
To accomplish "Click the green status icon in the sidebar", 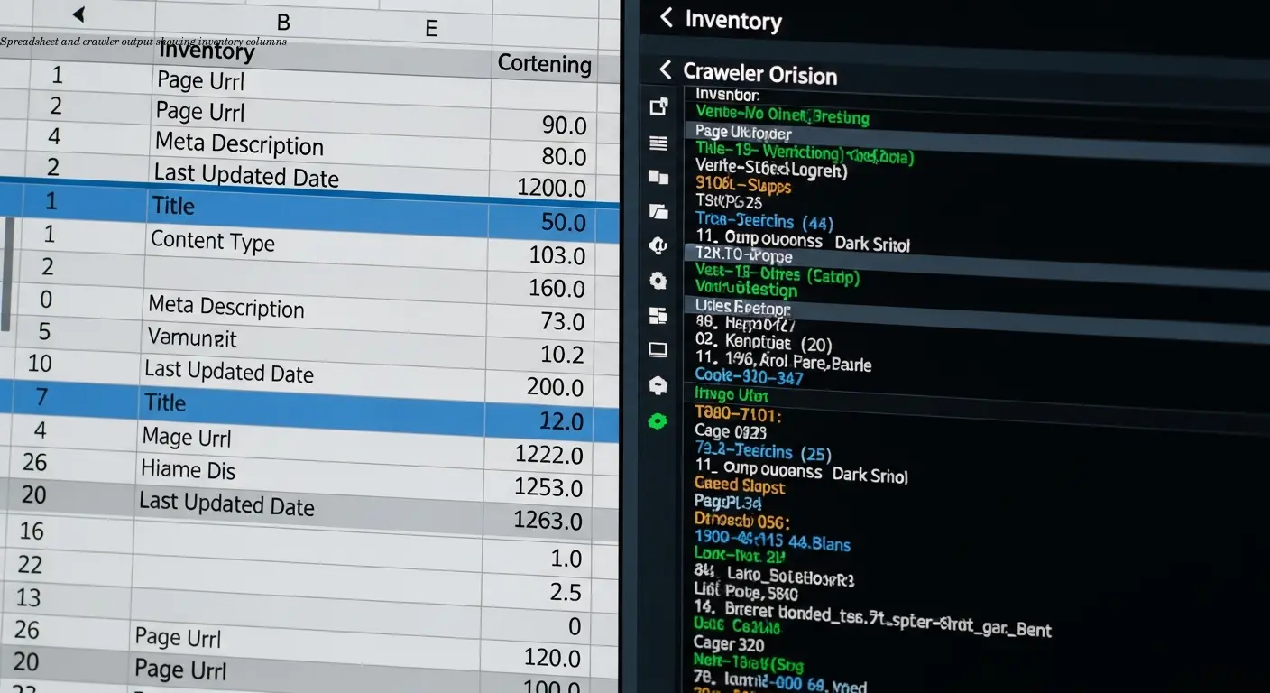I will pos(658,420).
